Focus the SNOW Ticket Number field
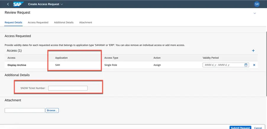267x129 pixels. 68,88
